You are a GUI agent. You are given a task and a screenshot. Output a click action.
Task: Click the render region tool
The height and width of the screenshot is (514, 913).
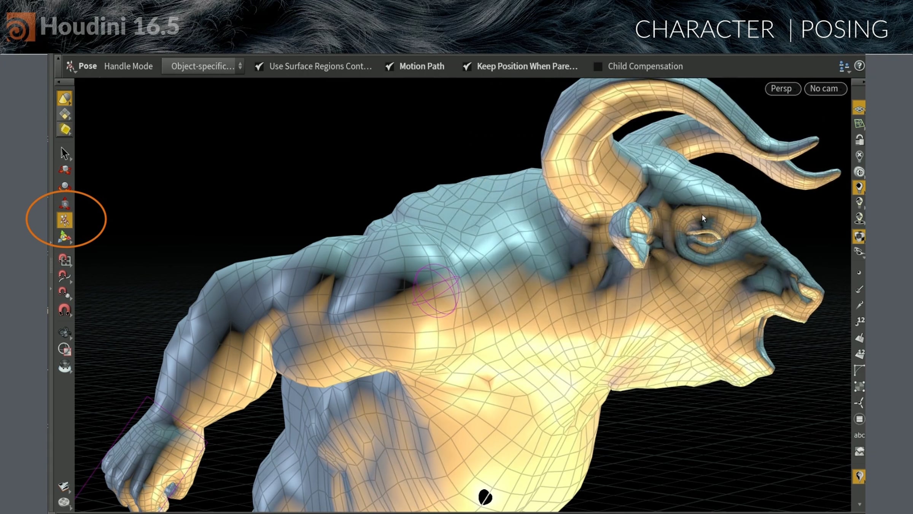tap(65, 349)
